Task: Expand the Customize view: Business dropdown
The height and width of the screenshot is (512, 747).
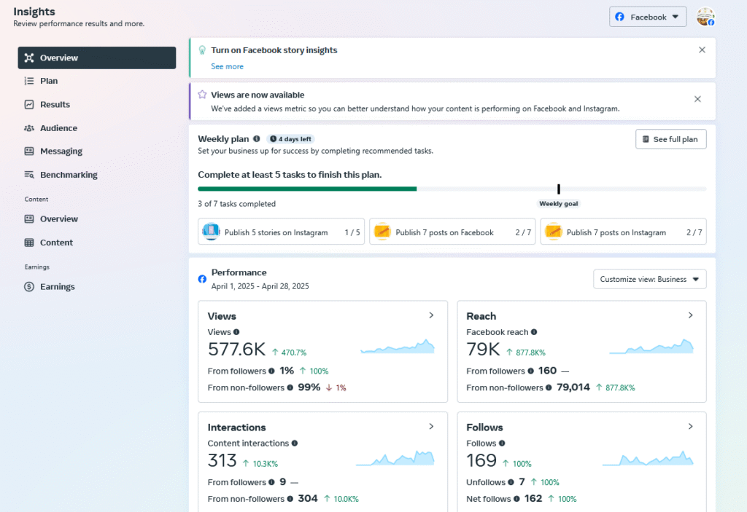Action: 649,279
